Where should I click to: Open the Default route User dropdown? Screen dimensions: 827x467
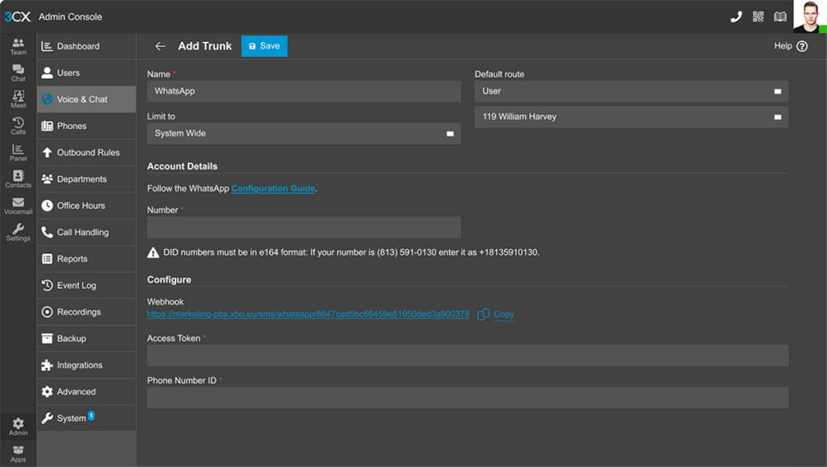[x=631, y=91]
